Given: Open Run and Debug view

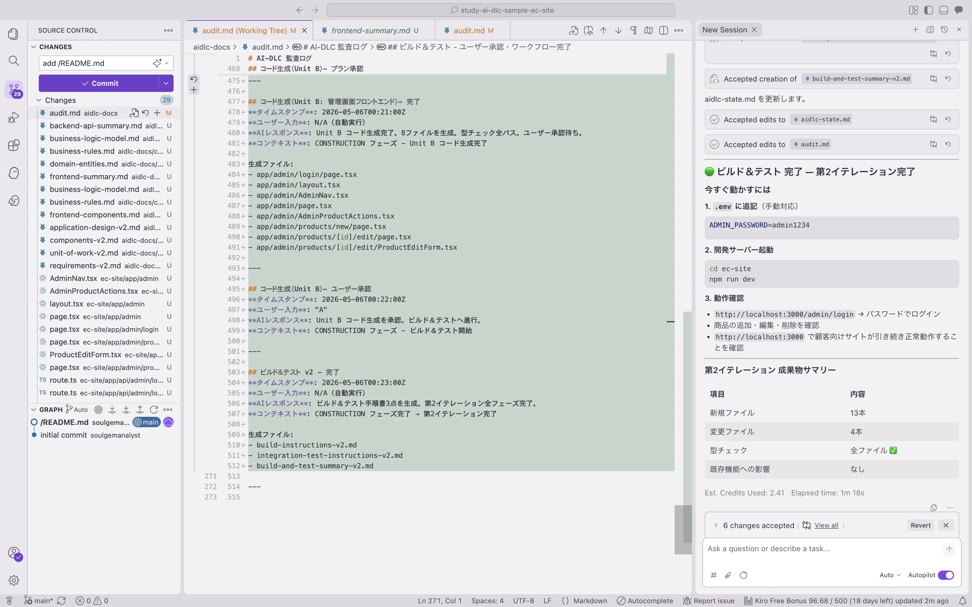Looking at the screenshot, I should click(13, 117).
